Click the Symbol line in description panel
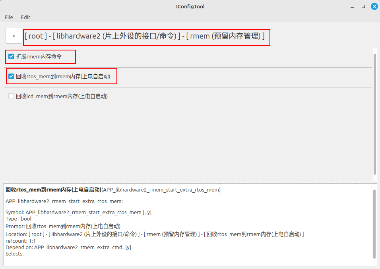 pyautogui.click(x=79, y=212)
